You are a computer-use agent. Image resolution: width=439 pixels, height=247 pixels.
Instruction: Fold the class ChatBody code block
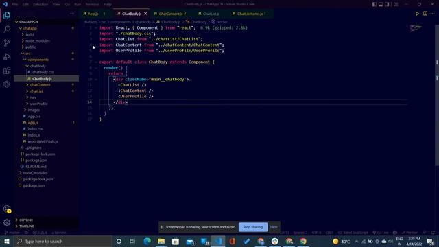pos(96,62)
